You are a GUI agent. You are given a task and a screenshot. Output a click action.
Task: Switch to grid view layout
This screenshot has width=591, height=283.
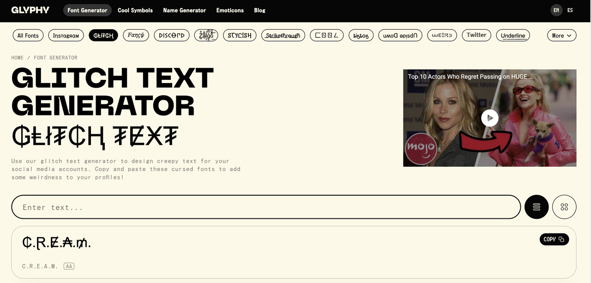564,207
